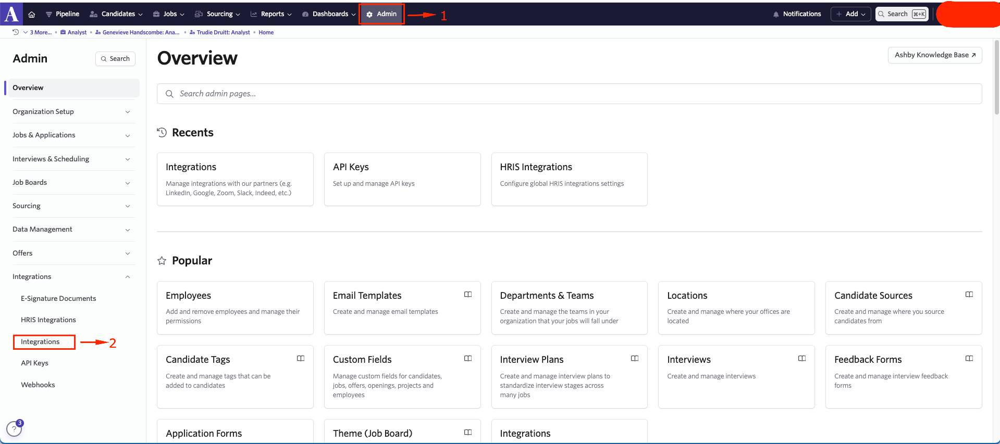The width and height of the screenshot is (1000, 444).
Task: Open Genevieve Handscombe breadcrumb link
Action: (138, 32)
